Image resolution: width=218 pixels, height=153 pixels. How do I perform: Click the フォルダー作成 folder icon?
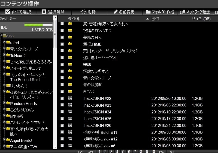148,12
